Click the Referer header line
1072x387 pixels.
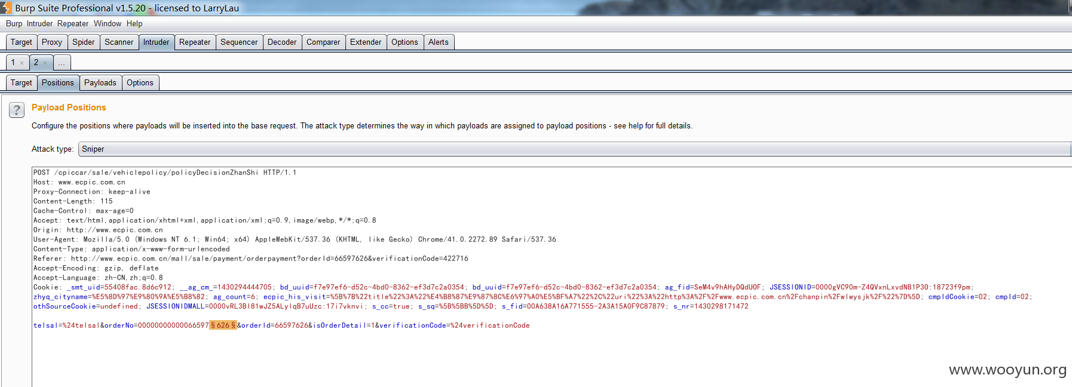click(251, 259)
